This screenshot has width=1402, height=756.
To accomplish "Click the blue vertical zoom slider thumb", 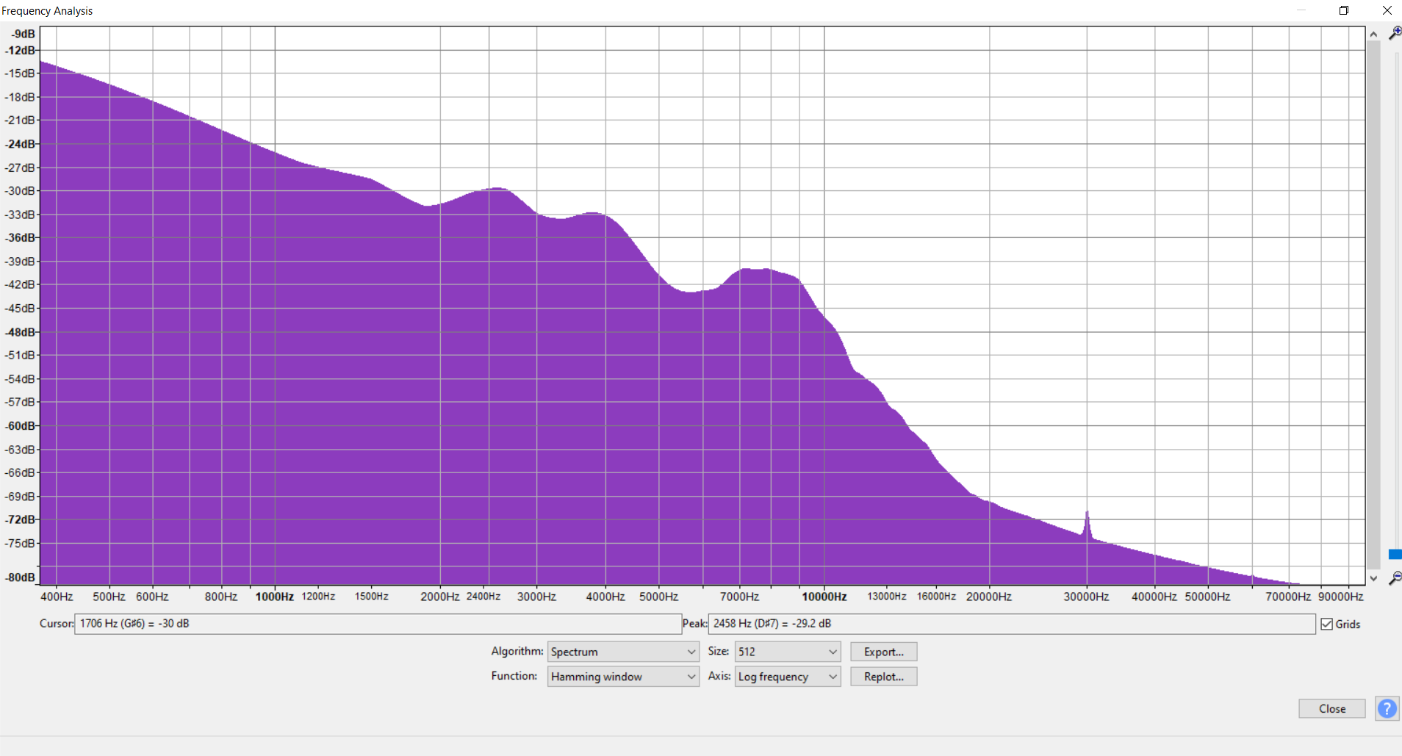I will 1395,554.
